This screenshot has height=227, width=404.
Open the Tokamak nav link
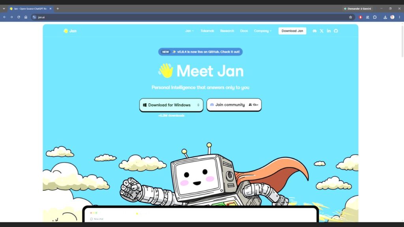coord(207,31)
